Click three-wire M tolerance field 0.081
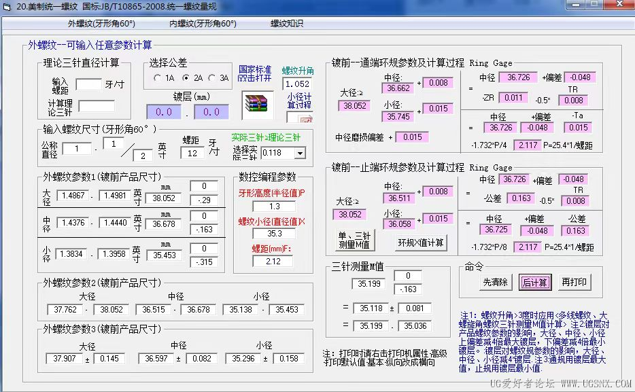The image size is (635, 392). [x=414, y=308]
